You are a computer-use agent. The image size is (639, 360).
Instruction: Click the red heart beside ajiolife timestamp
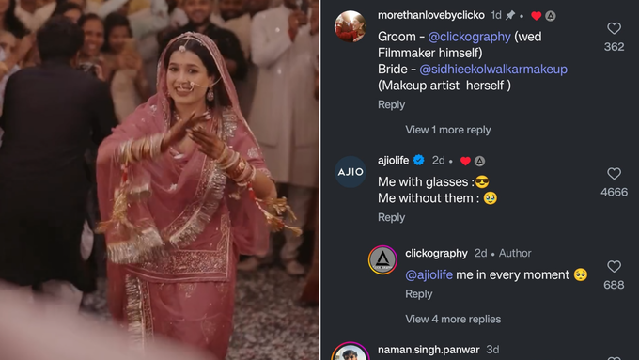[465, 161]
